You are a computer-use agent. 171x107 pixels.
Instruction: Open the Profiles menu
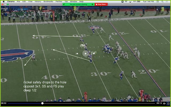coord(59,1)
